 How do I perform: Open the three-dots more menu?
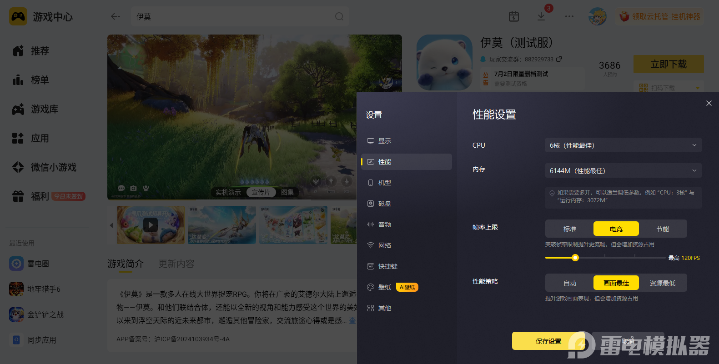pyautogui.click(x=569, y=16)
